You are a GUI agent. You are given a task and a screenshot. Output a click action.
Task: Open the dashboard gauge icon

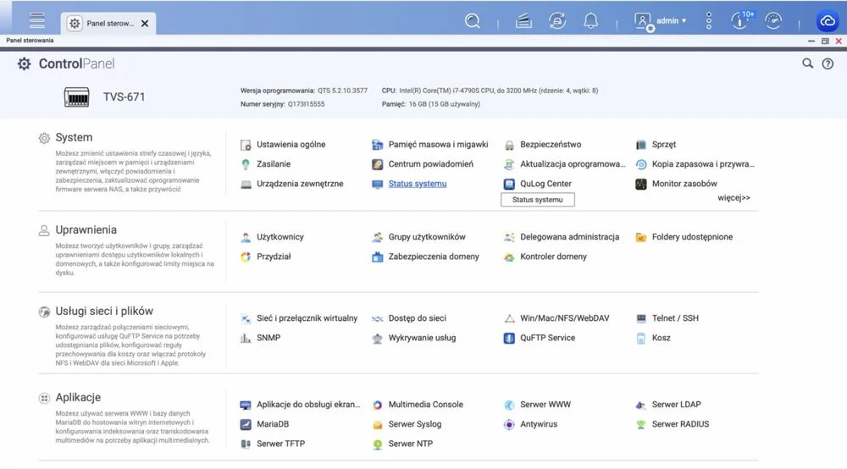click(x=773, y=21)
